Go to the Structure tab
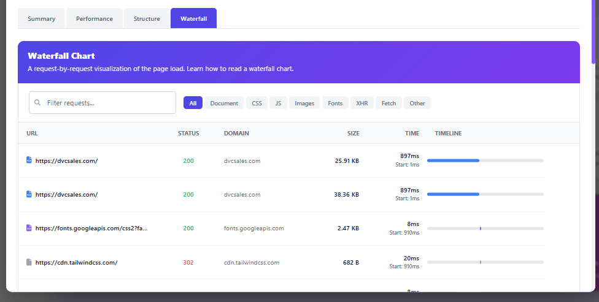 coord(147,18)
